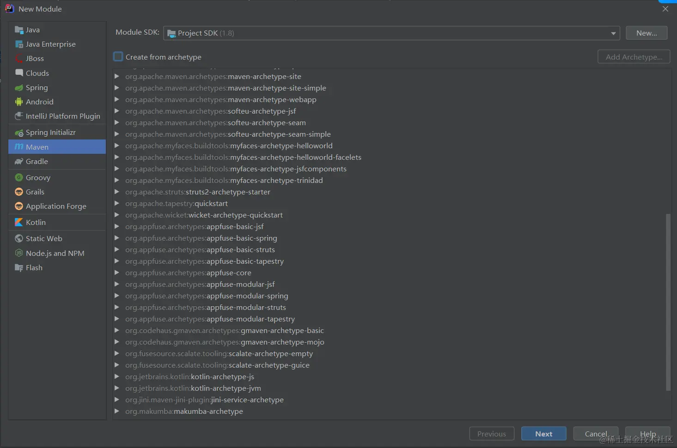Image resolution: width=677 pixels, height=448 pixels.
Task: Expand appfuse-basic-spring entry
Action: pyautogui.click(x=117, y=238)
